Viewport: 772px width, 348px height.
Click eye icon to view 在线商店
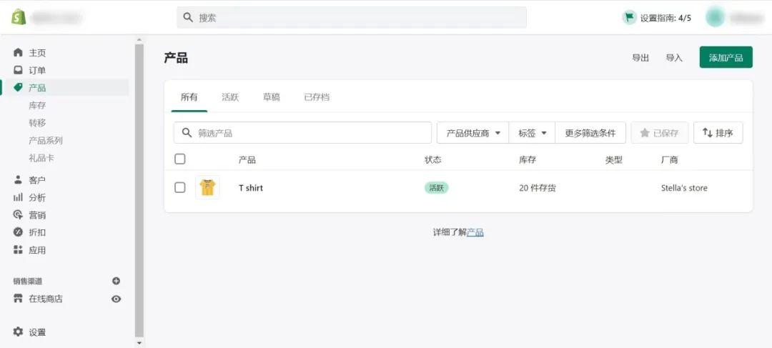(x=117, y=299)
